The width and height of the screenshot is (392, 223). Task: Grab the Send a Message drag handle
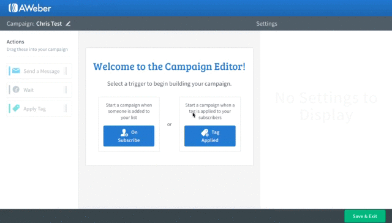click(66, 71)
